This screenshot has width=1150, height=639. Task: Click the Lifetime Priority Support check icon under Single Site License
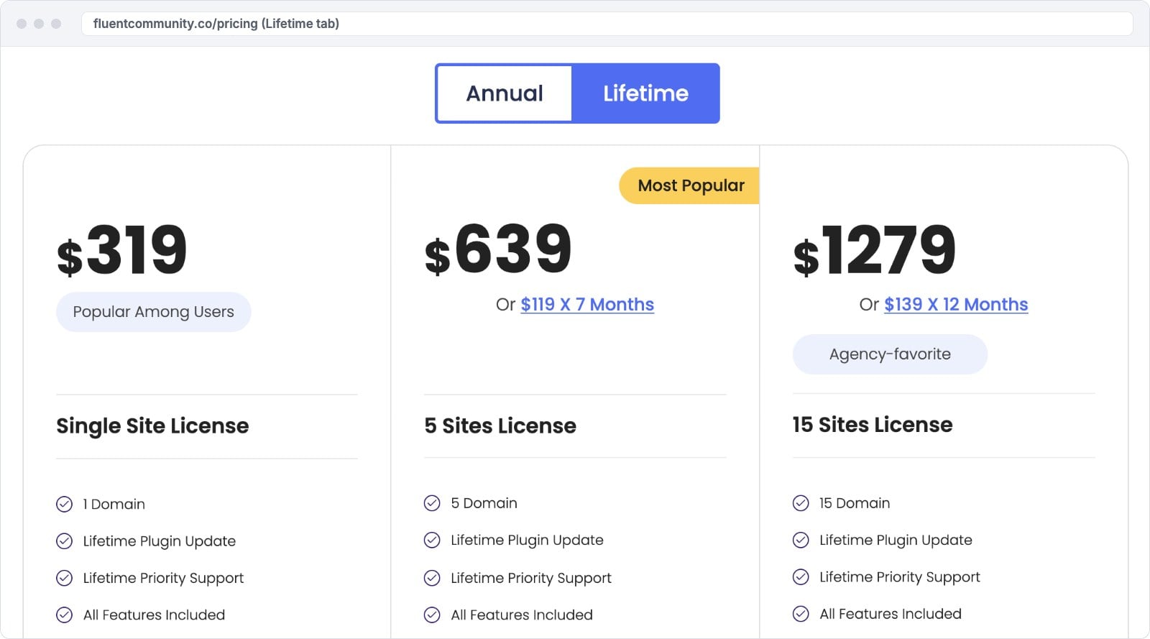pyautogui.click(x=65, y=578)
